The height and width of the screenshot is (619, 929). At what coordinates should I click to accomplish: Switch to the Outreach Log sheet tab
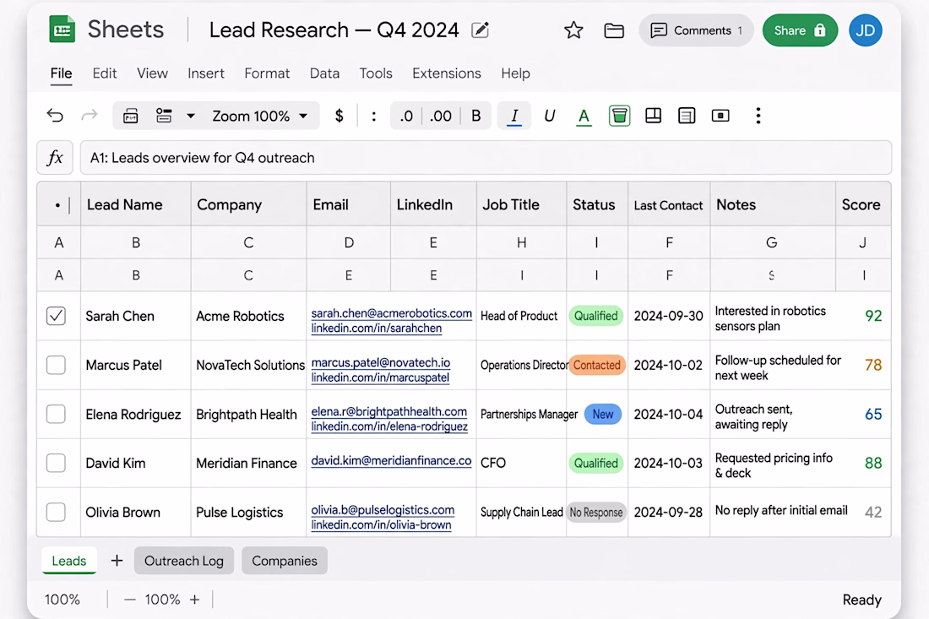[x=183, y=561]
